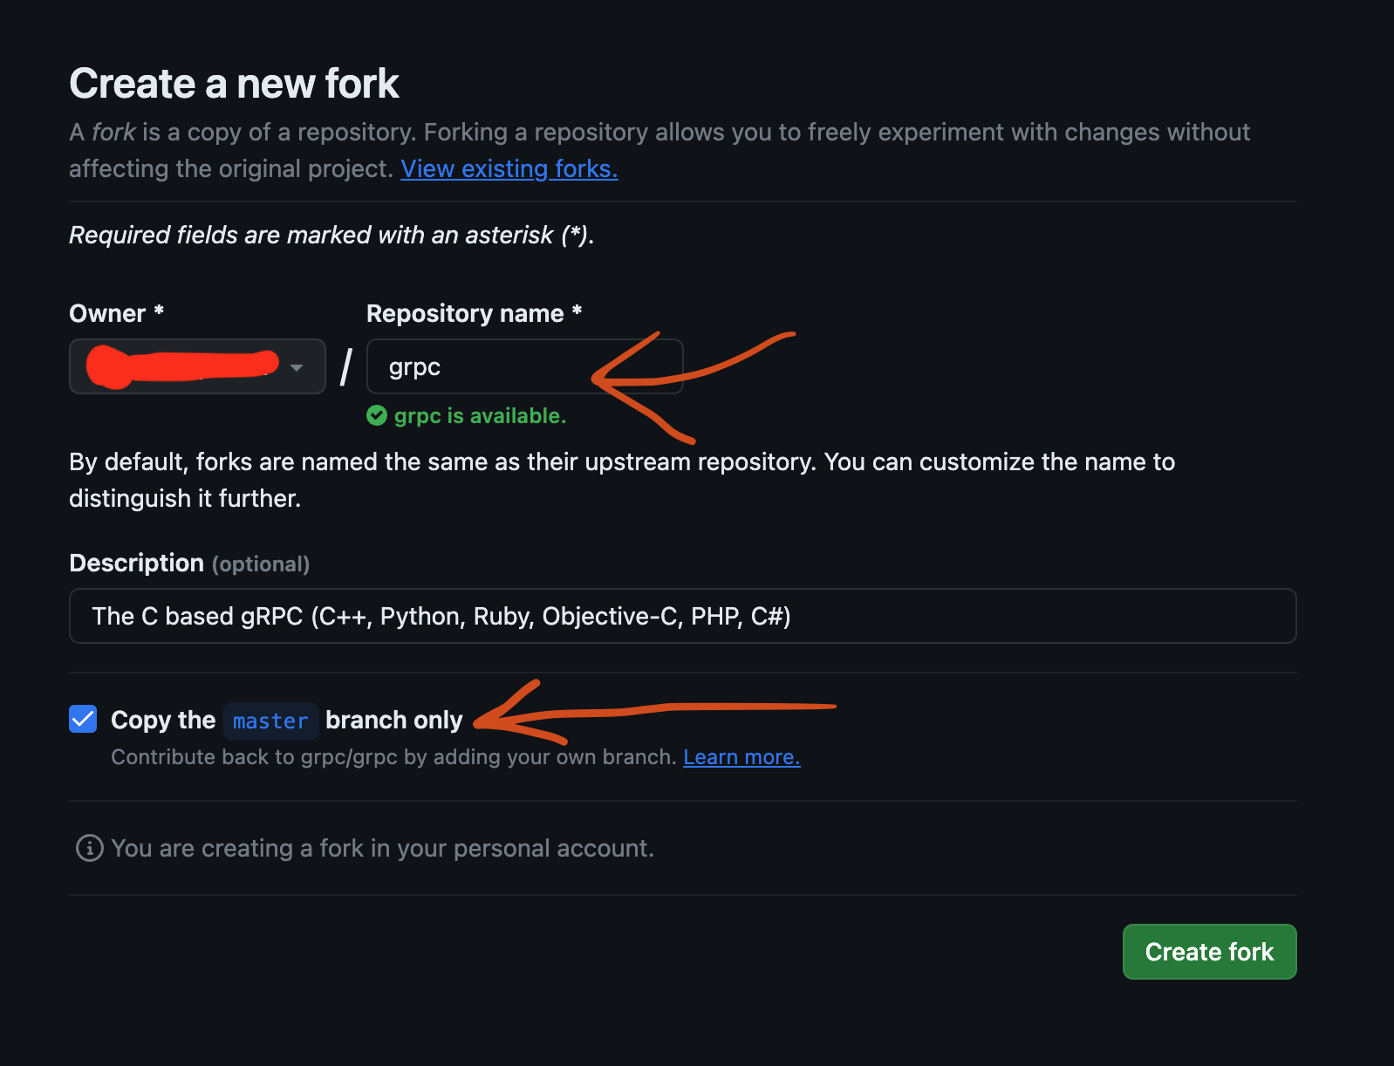Image resolution: width=1394 pixels, height=1066 pixels.
Task: Open the Owner selection dropdown
Action: [197, 366]
